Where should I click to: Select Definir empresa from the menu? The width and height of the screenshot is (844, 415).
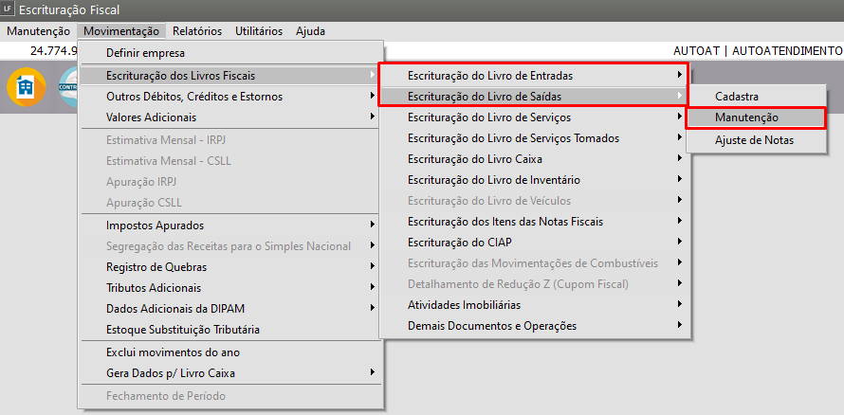point(146,53)
